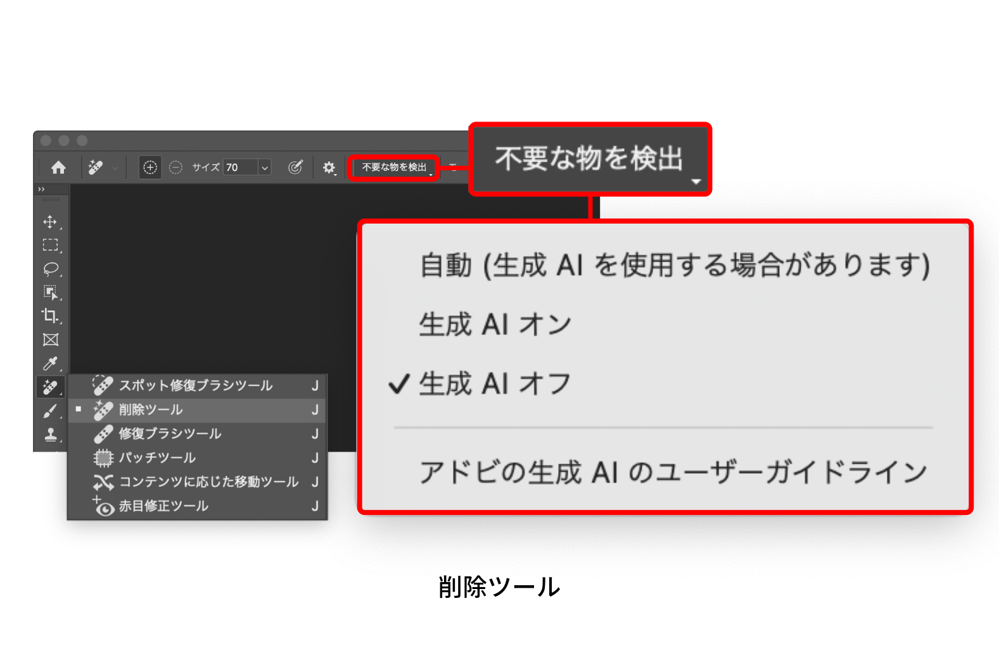Enable subtract brush mode (minus circle)
This screenshot has height=653, width=999.
click(x=175, y=167)
